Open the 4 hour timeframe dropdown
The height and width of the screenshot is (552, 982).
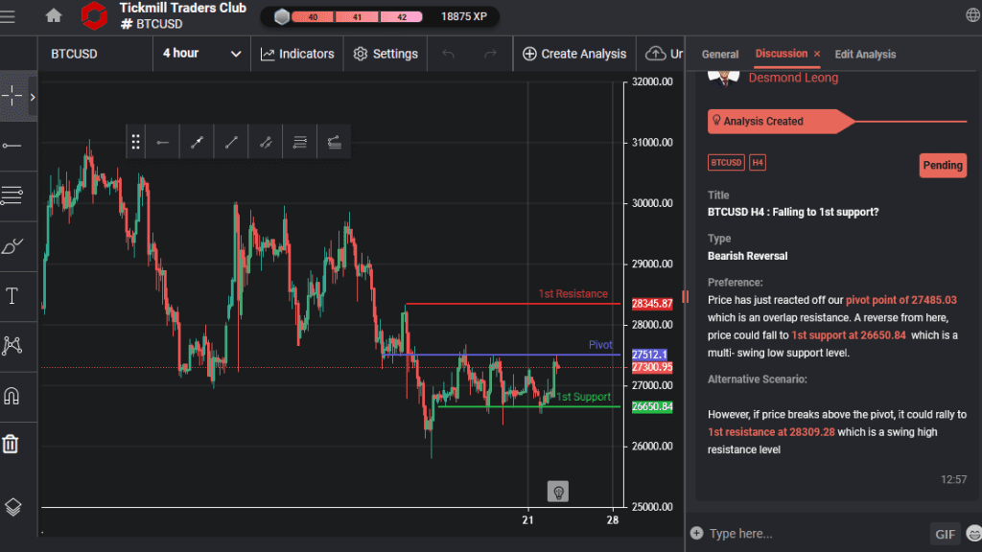pyautogui.click(x=201, y=54)
